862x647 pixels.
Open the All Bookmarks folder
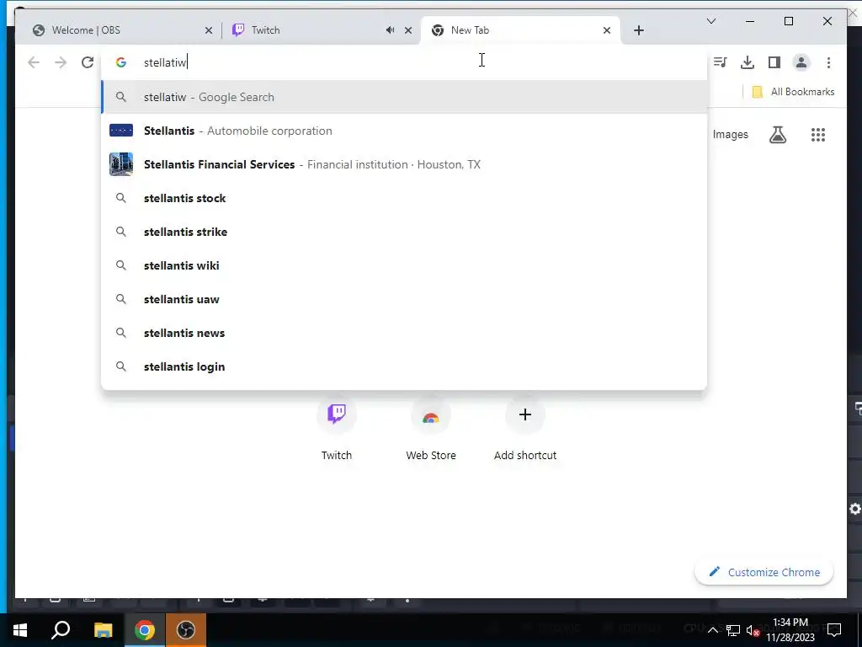(x=793, y=92)
